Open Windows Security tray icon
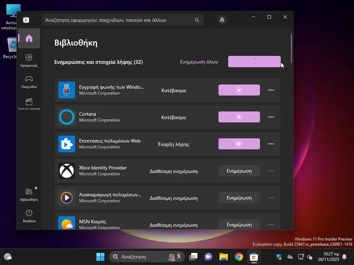The image size is (354, 265). [x=279, y=257]
